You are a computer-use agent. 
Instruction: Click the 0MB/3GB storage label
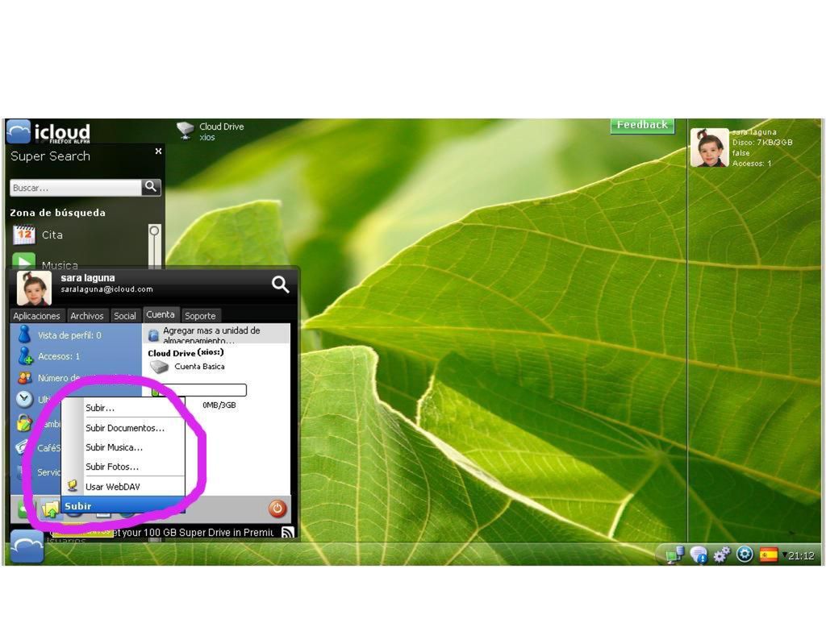pos(219,405)
